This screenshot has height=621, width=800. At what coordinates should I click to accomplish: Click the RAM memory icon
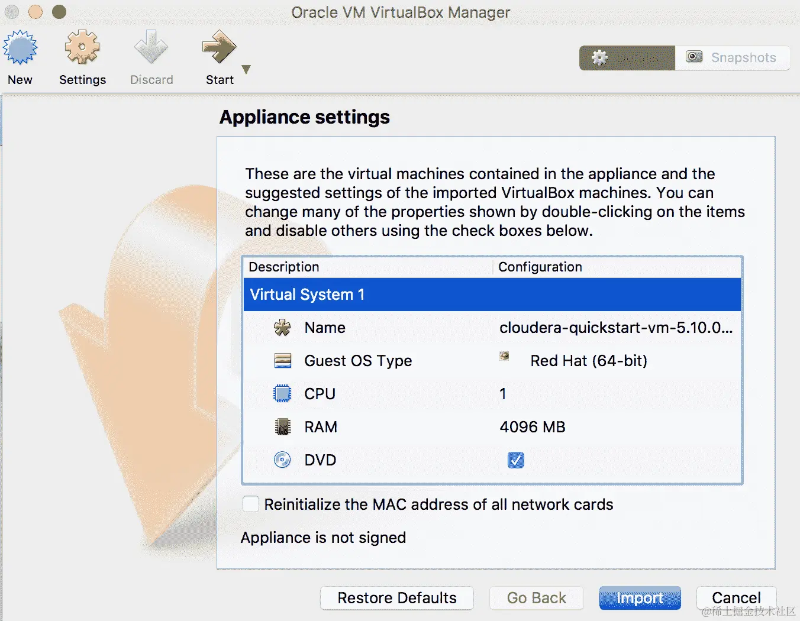click(283, 427)
